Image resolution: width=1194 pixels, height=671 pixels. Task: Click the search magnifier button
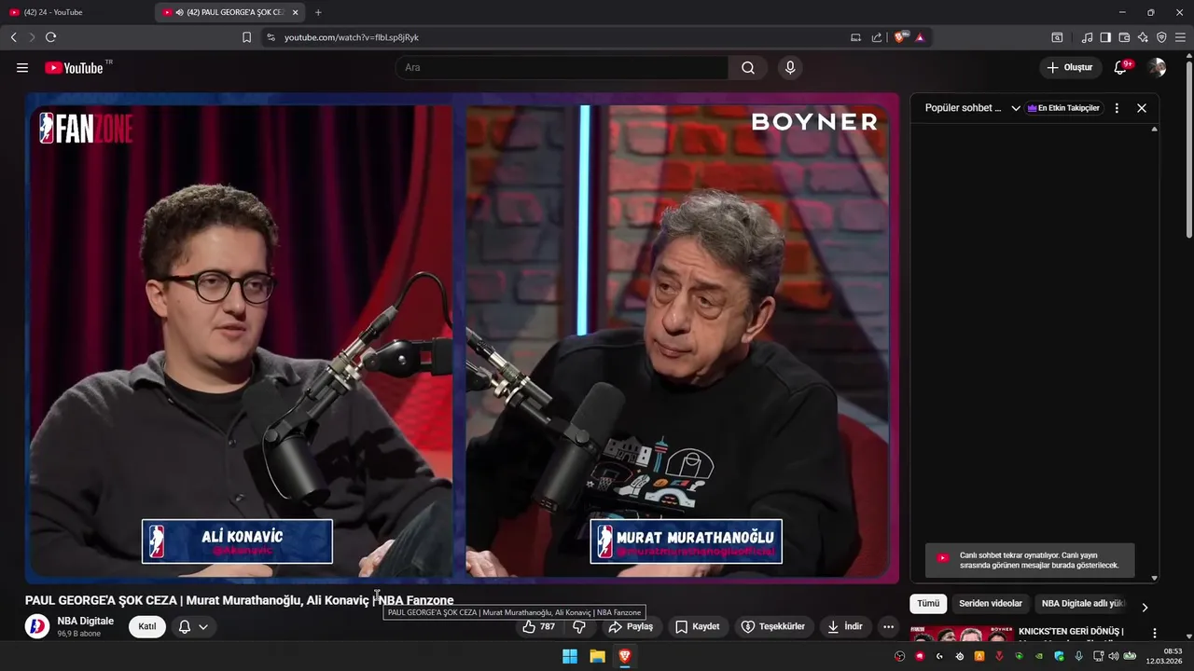click(x=748, y=67)
